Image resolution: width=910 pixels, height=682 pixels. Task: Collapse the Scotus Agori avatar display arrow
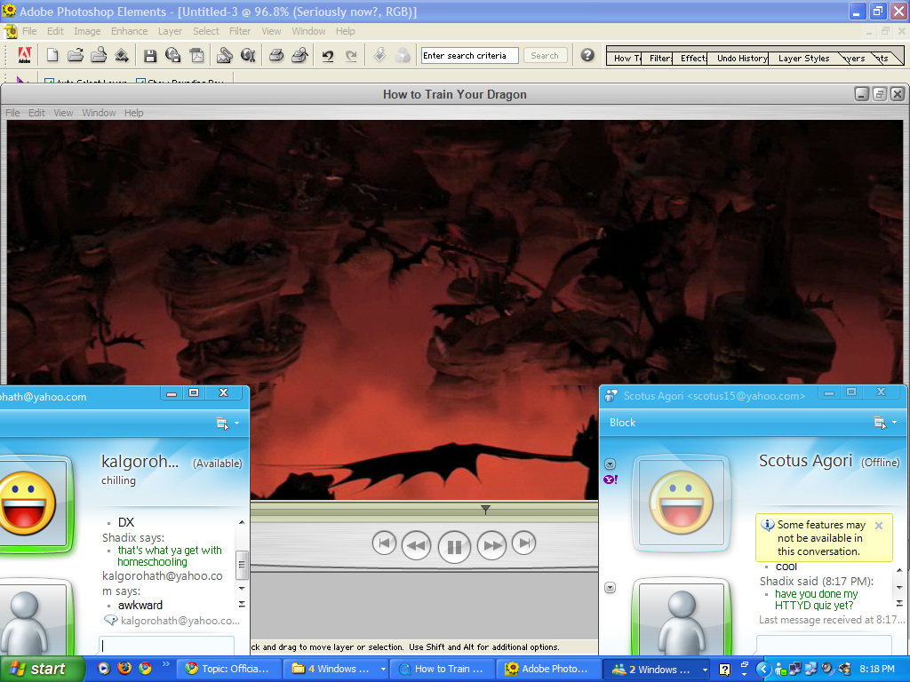coord(610,464)
